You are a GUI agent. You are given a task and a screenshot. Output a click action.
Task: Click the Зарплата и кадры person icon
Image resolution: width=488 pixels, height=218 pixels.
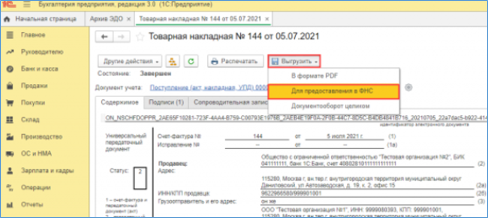point(10,171)
